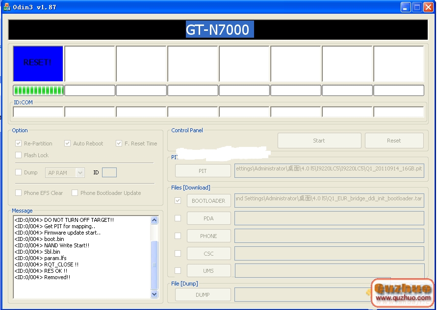This screenshot has height=310, width=437.
Task: Click the DUMP button
Action: tap(203, 295)
